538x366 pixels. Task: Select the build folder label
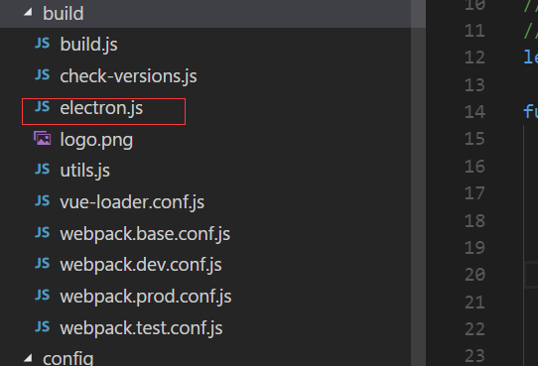pos(64,13)
